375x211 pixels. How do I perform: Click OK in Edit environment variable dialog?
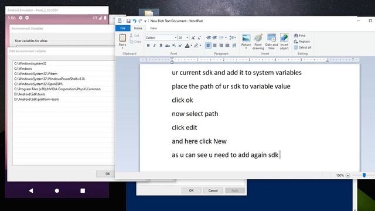click(x=108, y=174)
